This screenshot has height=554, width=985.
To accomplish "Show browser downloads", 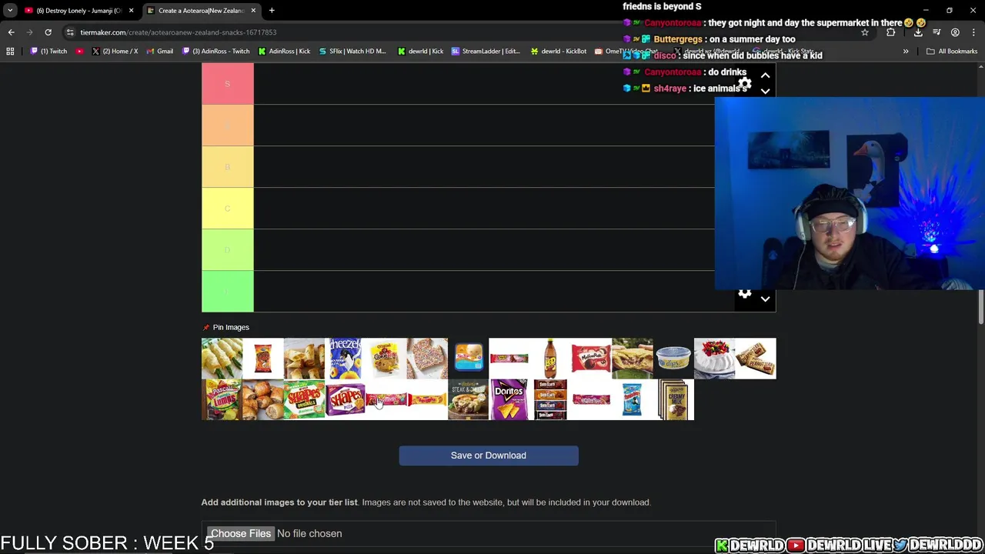I will coord(918,32).
